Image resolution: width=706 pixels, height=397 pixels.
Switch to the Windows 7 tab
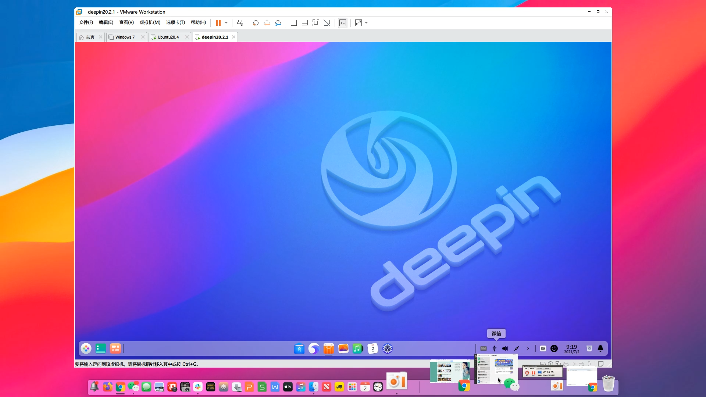[x=125, y=37]
